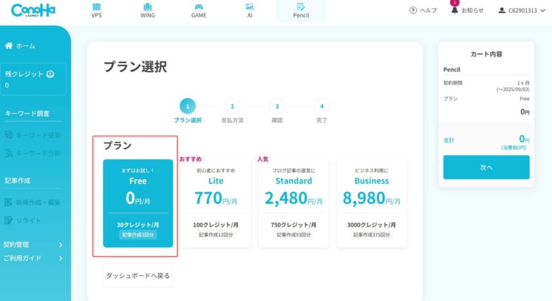Click the おすすめ badge
This screenshot has width=552, height=301.
pyautogui.click(x=190, y=159)
